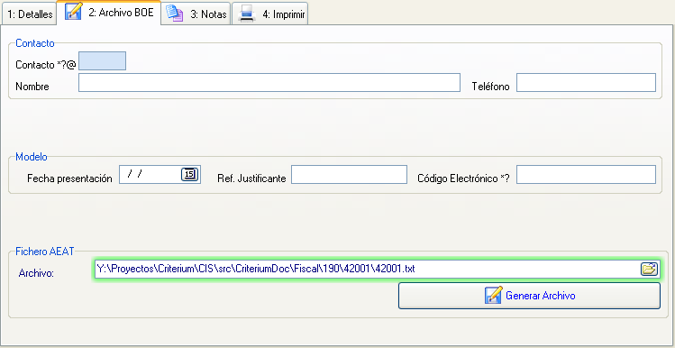The width and height of the screenshot is (675, 348).
Task: Focus the Contacto code input field
Action: (103, 61)
